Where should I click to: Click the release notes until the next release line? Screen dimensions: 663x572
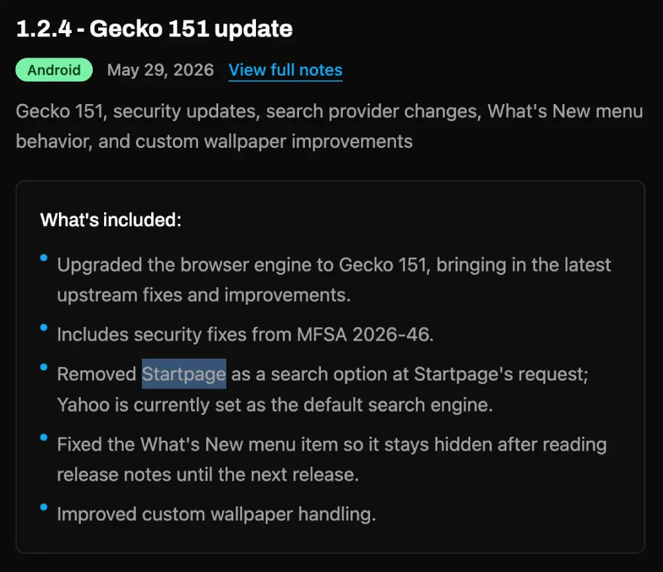click(208, 475)
